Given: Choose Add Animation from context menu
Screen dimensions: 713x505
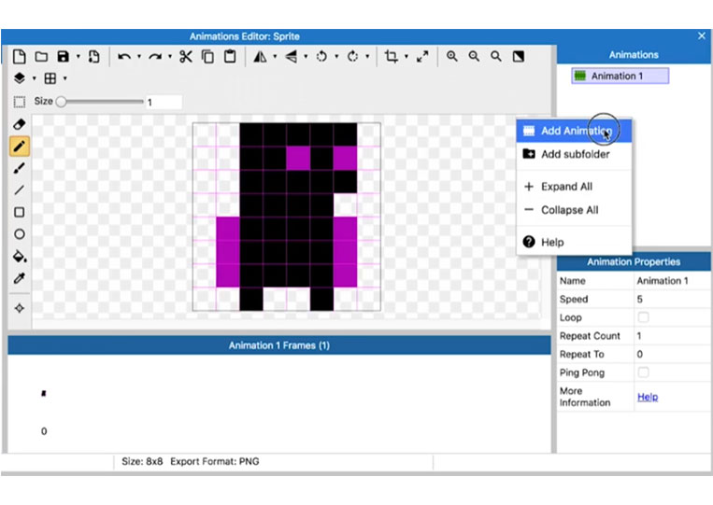Looking at the screenshot, I should click(574, 131).
